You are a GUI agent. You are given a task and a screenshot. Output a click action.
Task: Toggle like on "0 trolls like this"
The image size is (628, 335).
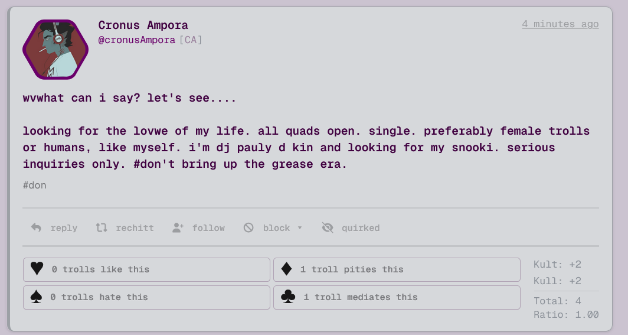(100, 269)
